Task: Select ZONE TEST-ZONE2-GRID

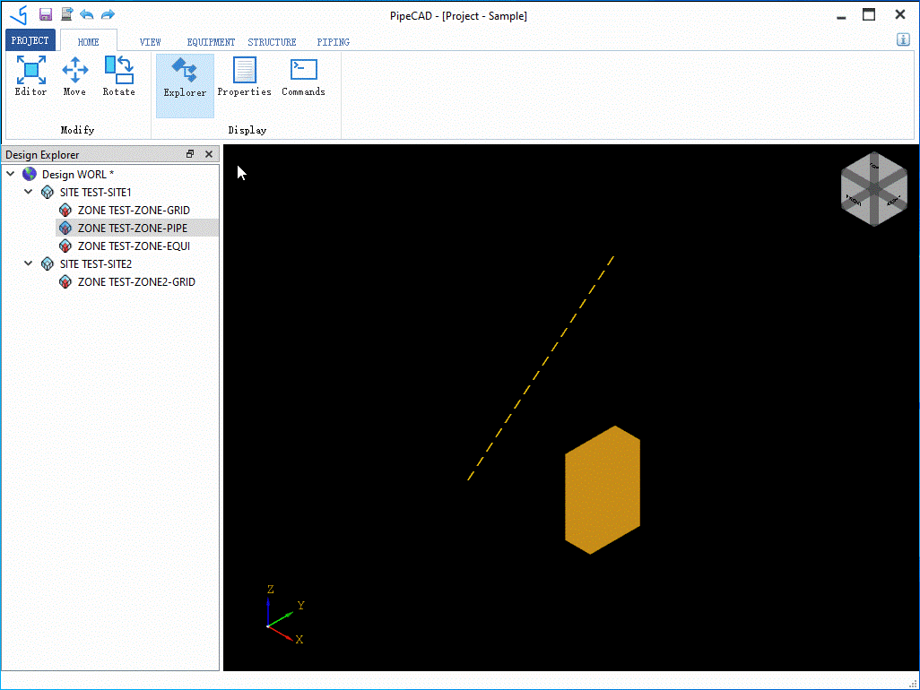Action: point(136,281)
